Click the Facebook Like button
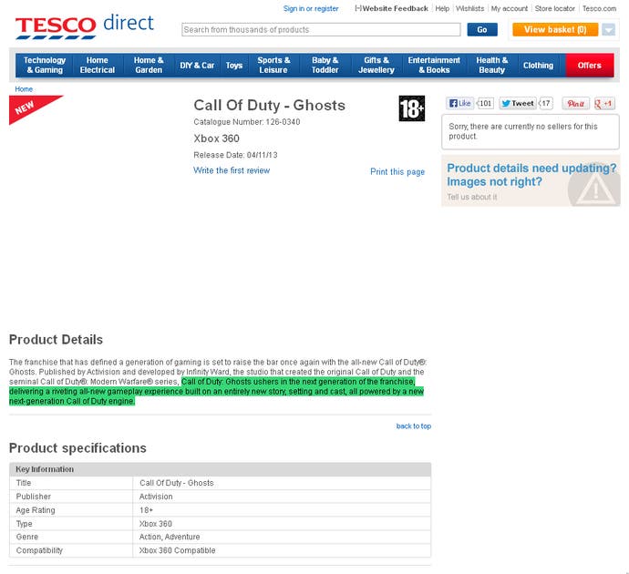The image size is (629, 574). point(460,104)
